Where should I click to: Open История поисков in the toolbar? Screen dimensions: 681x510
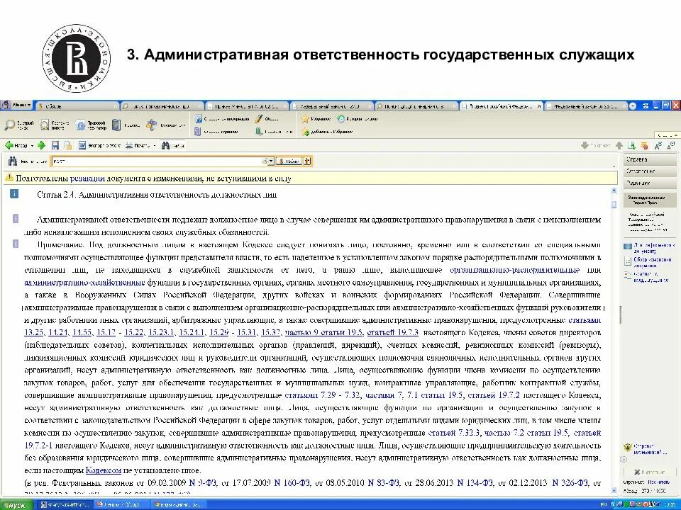point(358,118)
